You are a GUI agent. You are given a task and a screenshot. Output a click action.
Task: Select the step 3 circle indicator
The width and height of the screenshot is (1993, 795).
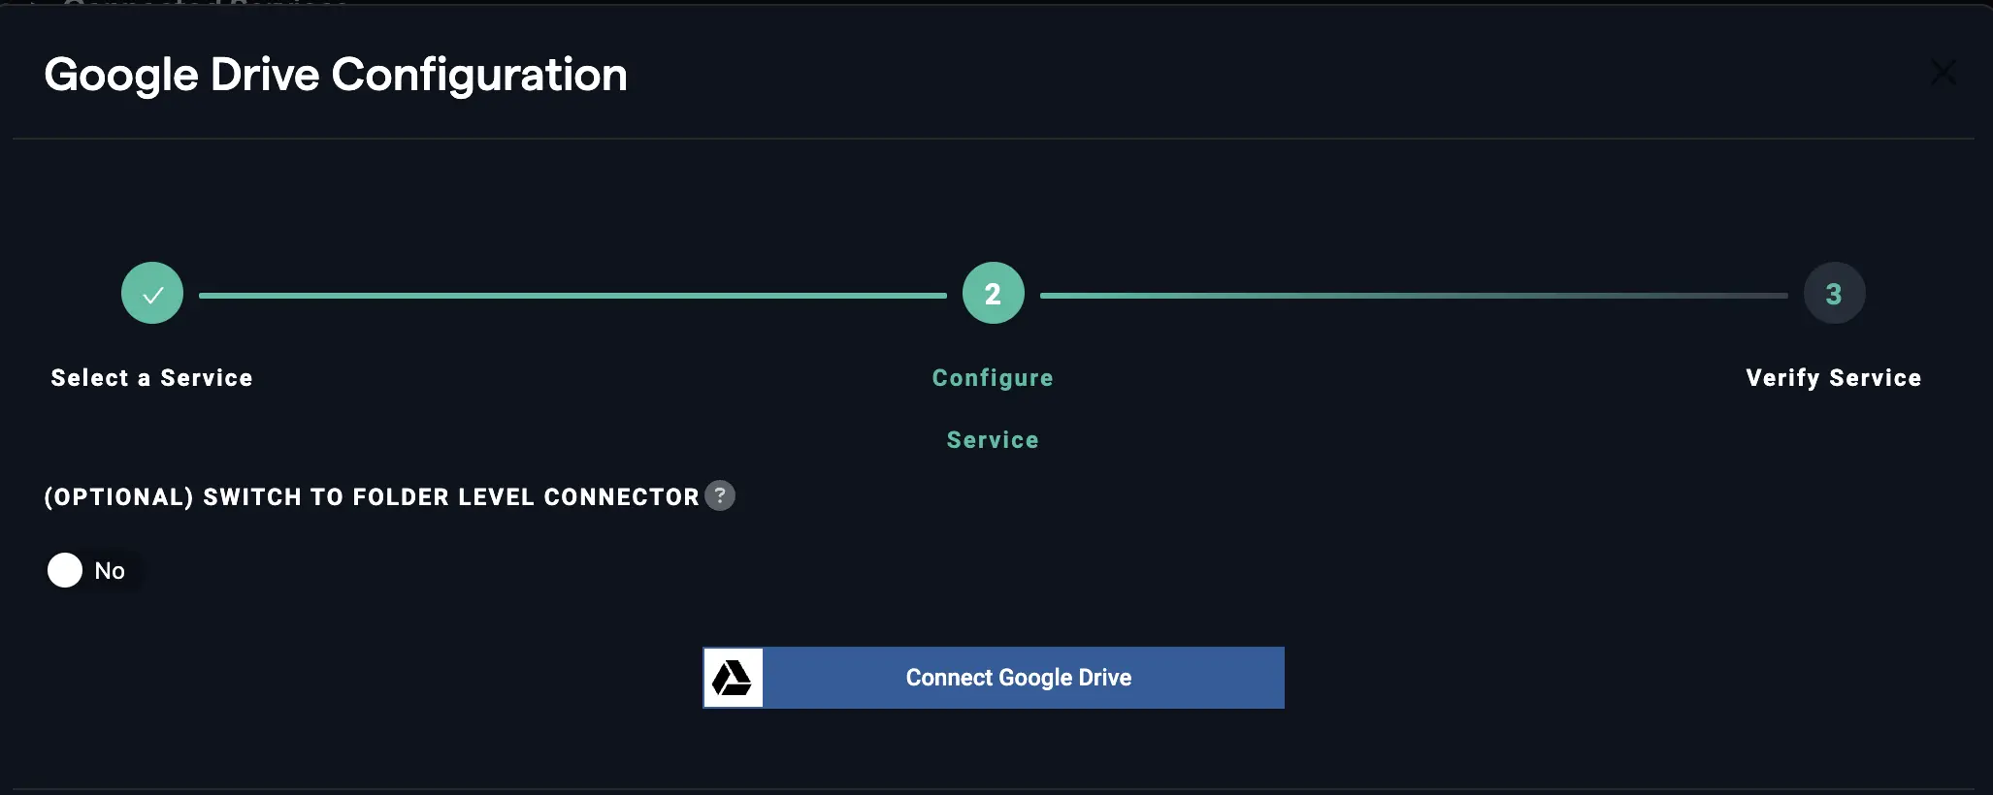click(1833, 293)
